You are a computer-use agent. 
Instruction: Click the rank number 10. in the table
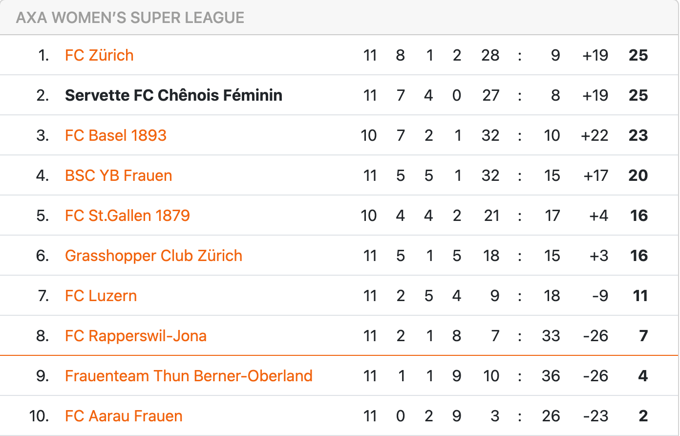tap(39, 416)
